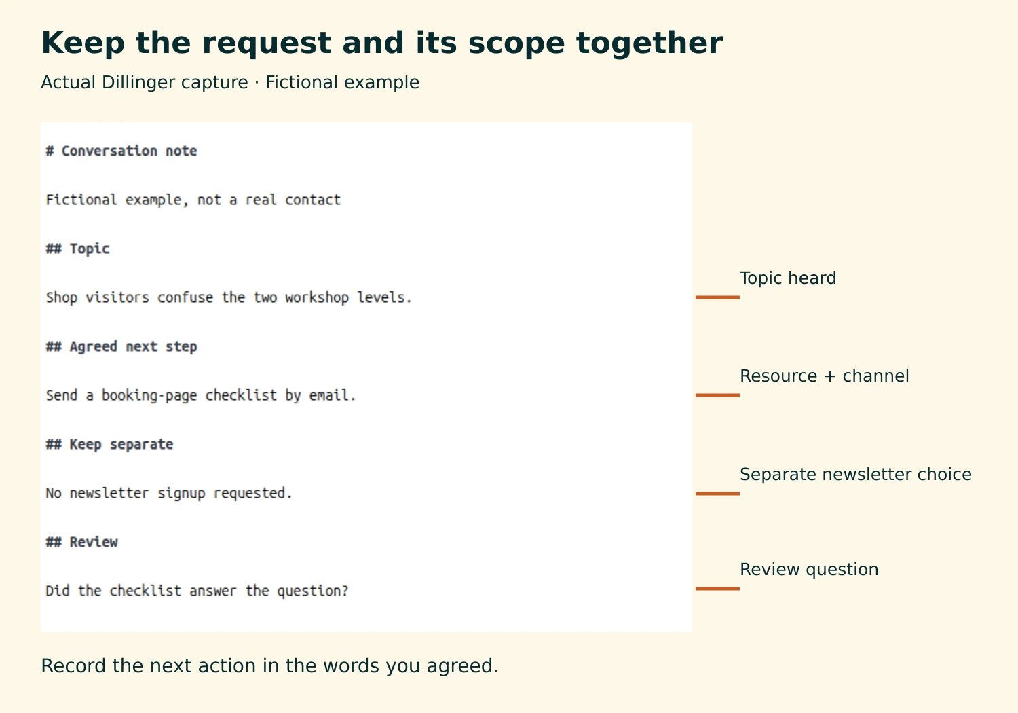
Task: Click the '# Conversation note' heading line
Action: [x=121, y=151]
